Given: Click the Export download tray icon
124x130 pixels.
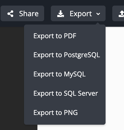Looking at the screenshot, I should tap(61, 14).
